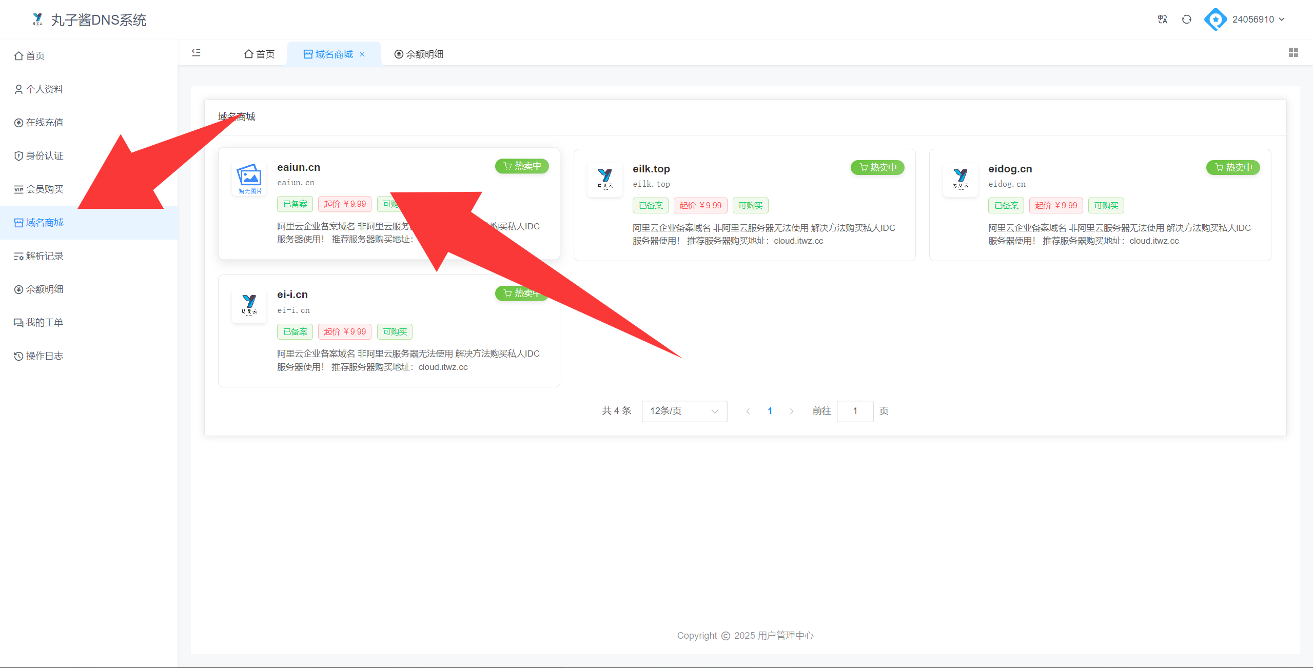
Task: Click the 24056910 user avatar
Action: point(1215,19)
